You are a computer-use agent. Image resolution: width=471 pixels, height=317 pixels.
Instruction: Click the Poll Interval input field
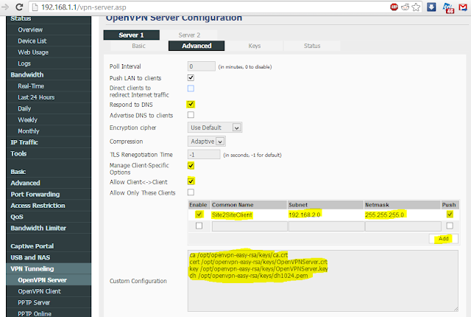point(201,66)
